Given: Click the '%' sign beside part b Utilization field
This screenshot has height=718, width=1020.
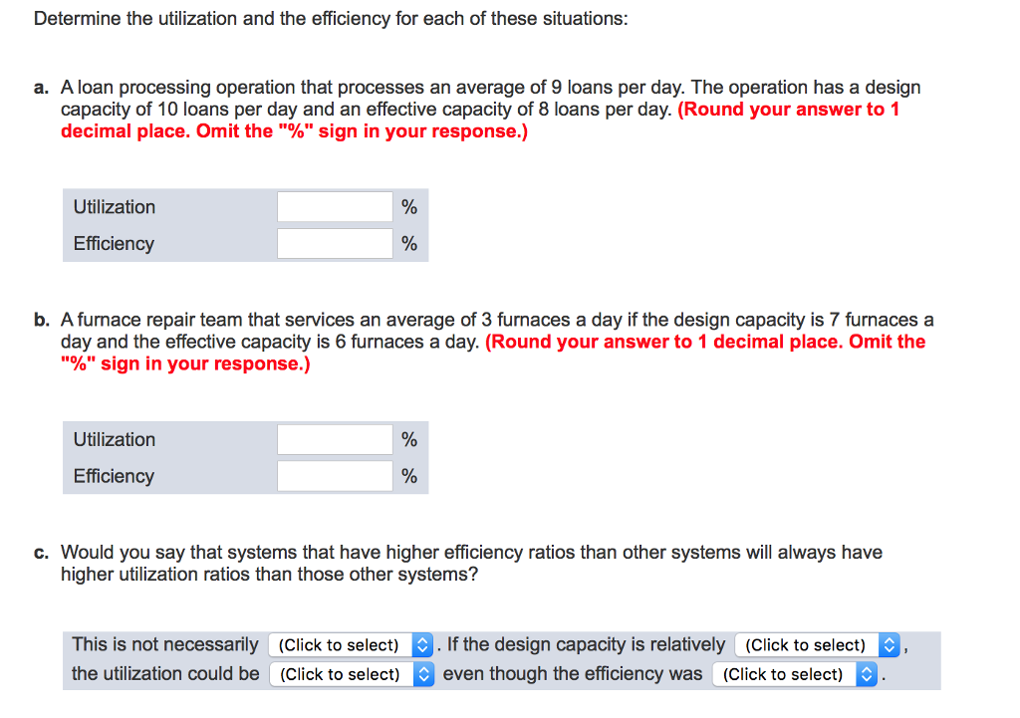Looking at the screenshot, I should 408,439.
